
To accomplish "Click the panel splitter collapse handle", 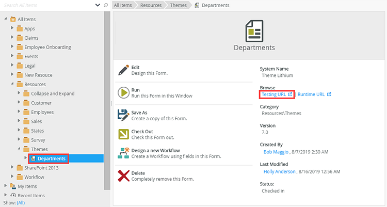I will (111, 104).
